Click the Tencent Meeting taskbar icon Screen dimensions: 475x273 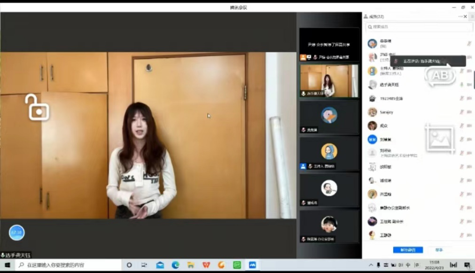(x=252, y=265)
